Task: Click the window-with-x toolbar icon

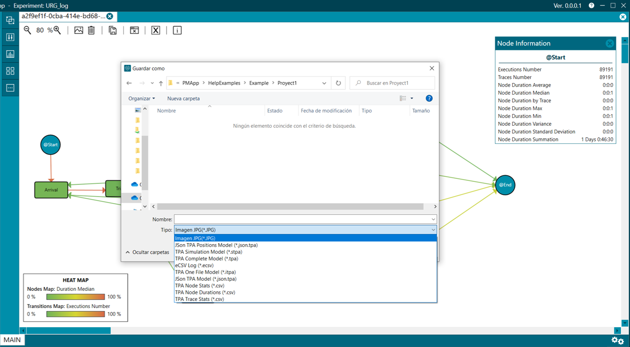Action: [134, 30]
